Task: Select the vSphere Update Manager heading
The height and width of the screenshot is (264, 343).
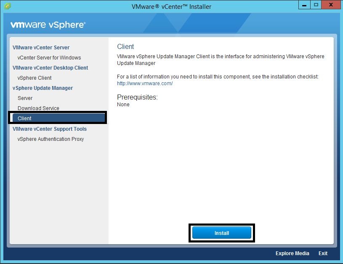Action: [43, 88]
